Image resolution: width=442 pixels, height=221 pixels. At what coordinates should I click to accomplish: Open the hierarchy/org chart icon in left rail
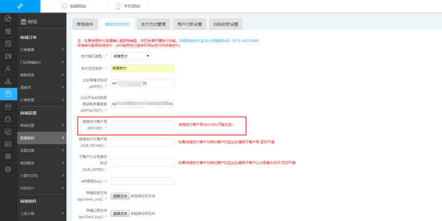(8, 81)
